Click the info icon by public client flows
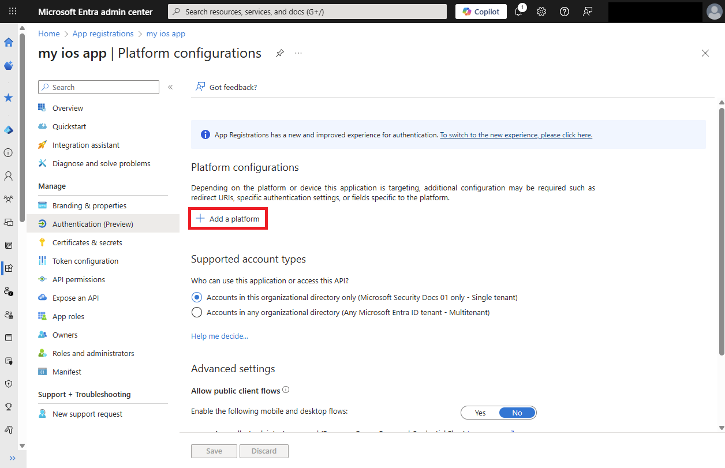The image size is (725, 468). [286, 390]
